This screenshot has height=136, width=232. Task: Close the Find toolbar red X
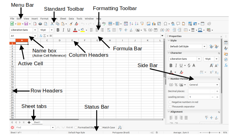point(13,127)
